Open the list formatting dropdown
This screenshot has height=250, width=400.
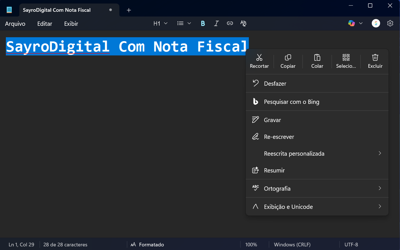(x=184, y=23)
